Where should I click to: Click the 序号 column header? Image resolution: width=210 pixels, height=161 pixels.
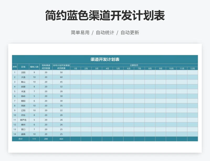point(15,67)
